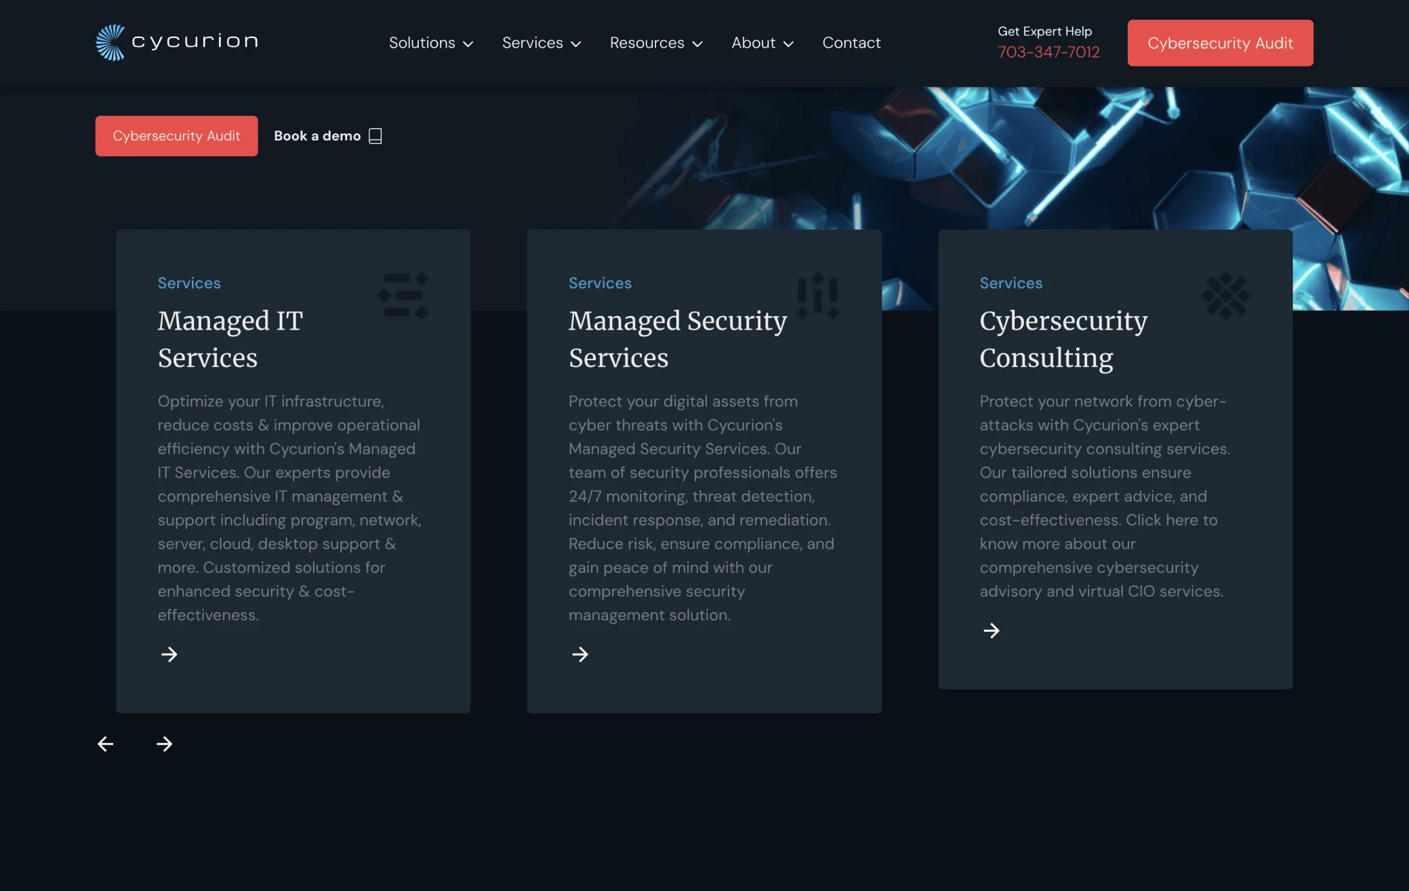Expand the Resources dropdown chevron
This screenshot has width=1409, height=891.
click(697, 44)
